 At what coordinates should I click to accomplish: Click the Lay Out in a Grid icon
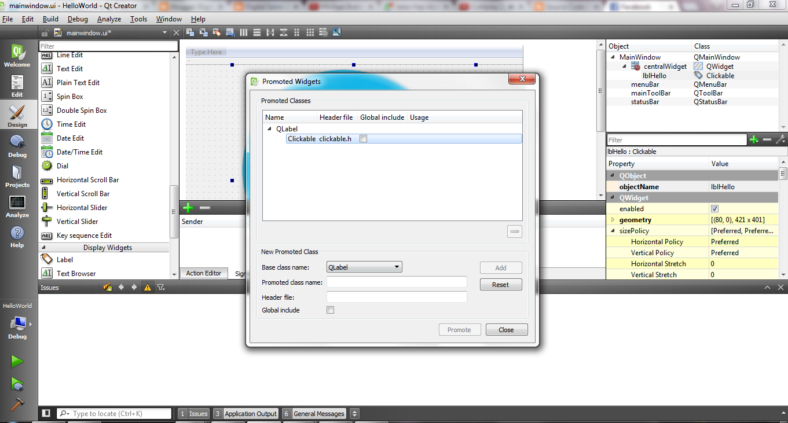click(310, 32)
